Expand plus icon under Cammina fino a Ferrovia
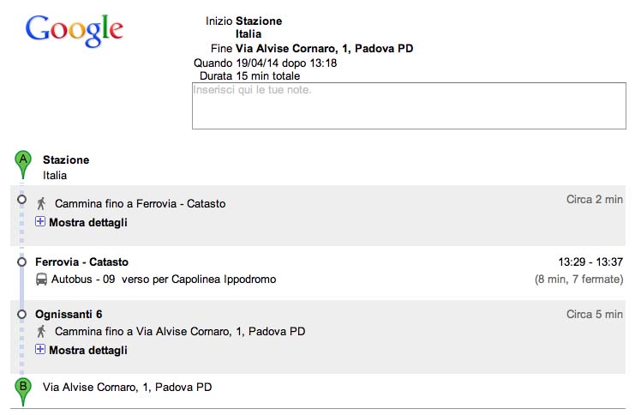The image size is (635, 415). pyautogui.click(x=40, y=222)
